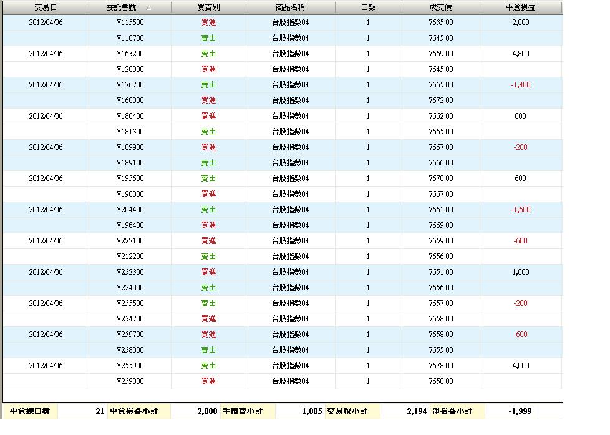Select order number V239800
The width and height of the screenshot is (610, 435).
tap(130, 381)
